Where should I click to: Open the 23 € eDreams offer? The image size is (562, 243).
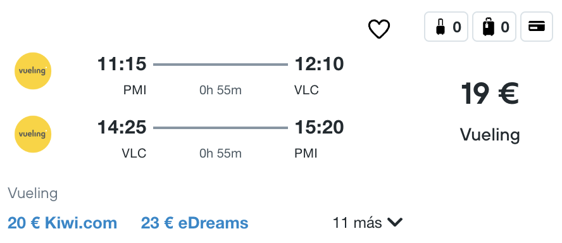point(195,223)
